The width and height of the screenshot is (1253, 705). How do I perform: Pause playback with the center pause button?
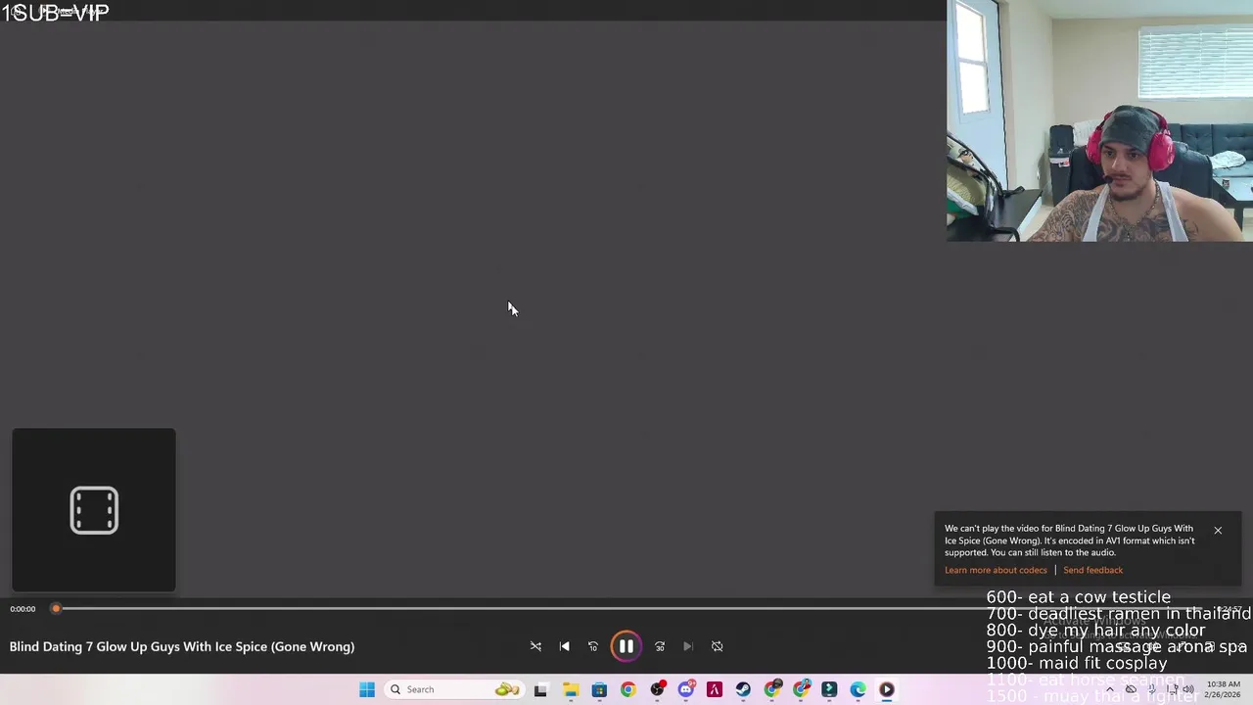[x=626, y=646]
